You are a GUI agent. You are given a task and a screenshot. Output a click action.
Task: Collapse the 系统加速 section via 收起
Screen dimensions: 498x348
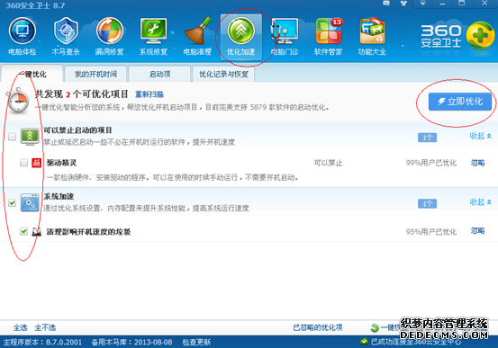coord(481,202)
